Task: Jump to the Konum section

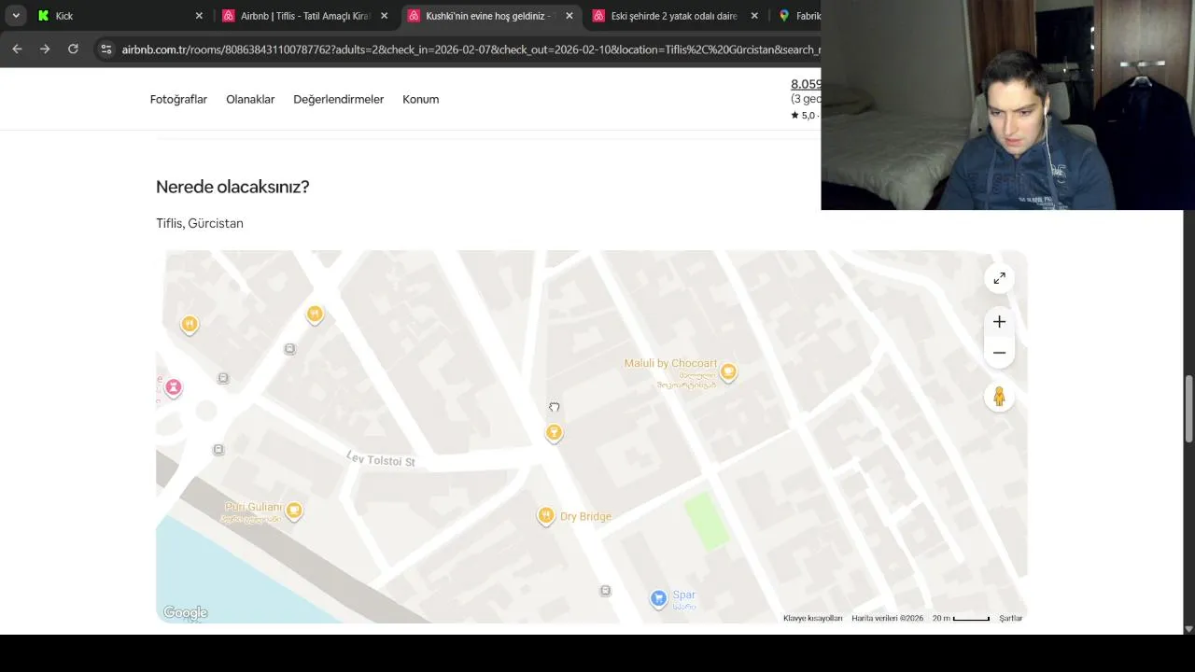Action: click(420, 99)
